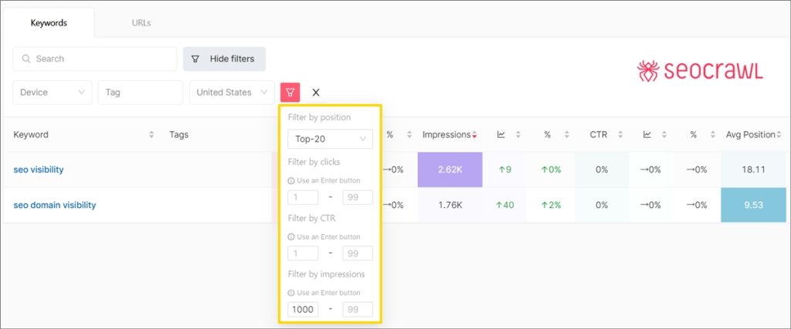Image resolution: width=791 pixels, height=329 pixels.
Task: Focus the Search keywords field
Action: coord(95,59)
